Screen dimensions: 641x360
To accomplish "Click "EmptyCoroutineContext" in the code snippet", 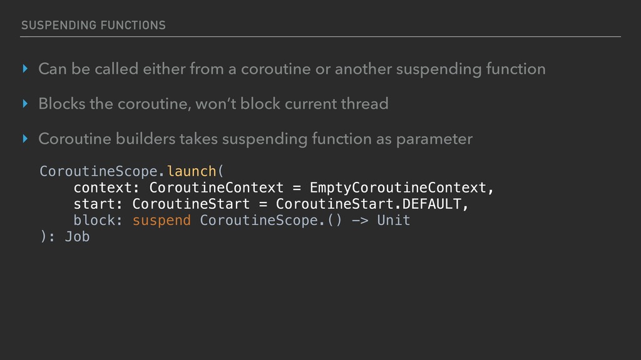I will click(397, 187).
